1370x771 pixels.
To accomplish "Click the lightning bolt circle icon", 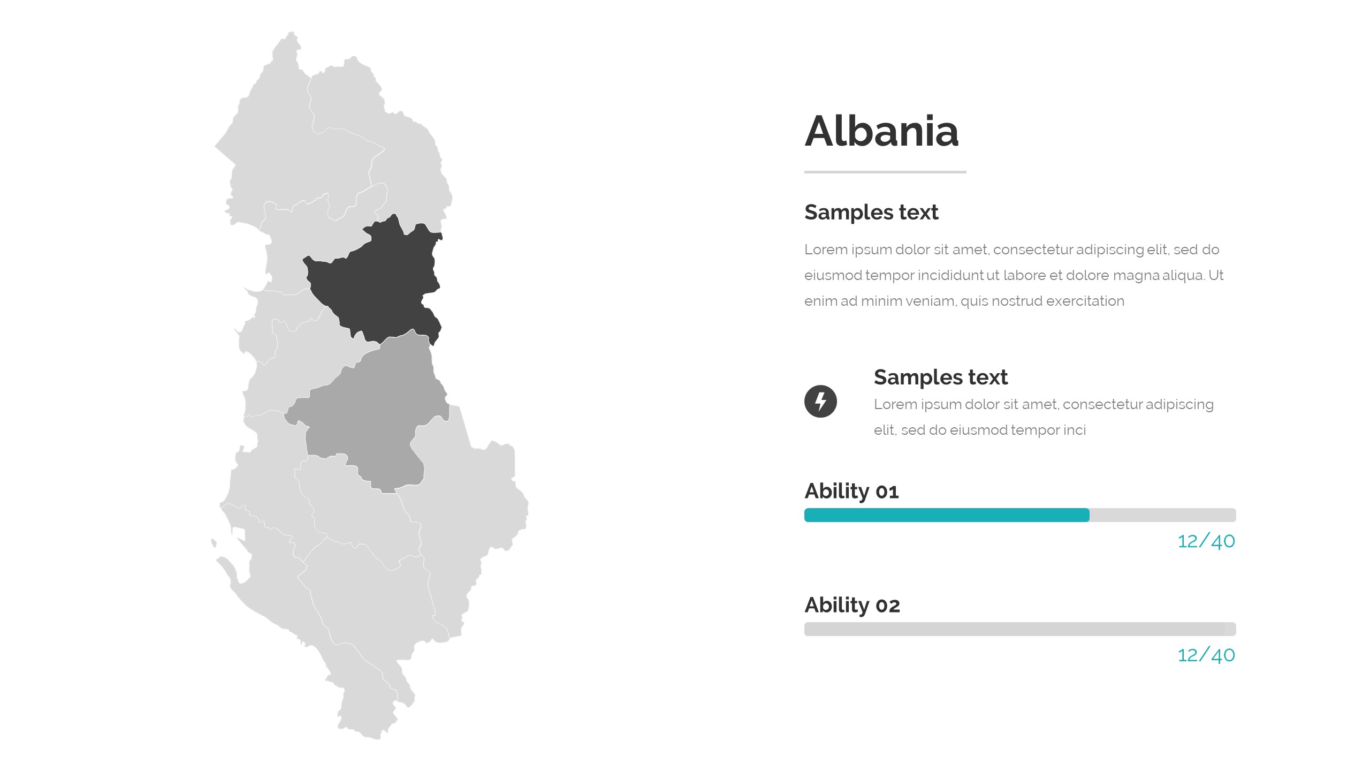I will 820,401.
